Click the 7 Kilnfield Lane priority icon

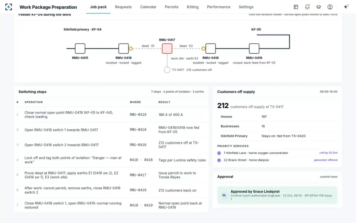click(219, 153)
